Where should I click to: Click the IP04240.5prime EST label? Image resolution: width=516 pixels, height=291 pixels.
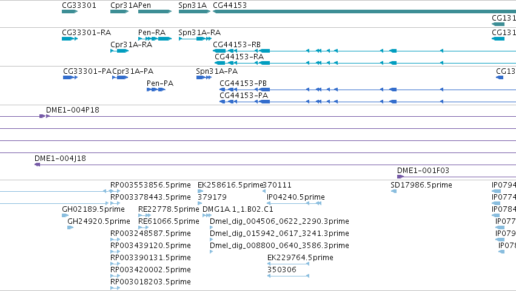point(295,197)
